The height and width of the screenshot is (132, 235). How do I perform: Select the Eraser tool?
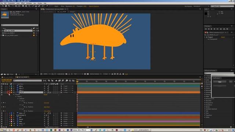click(39, 6)
